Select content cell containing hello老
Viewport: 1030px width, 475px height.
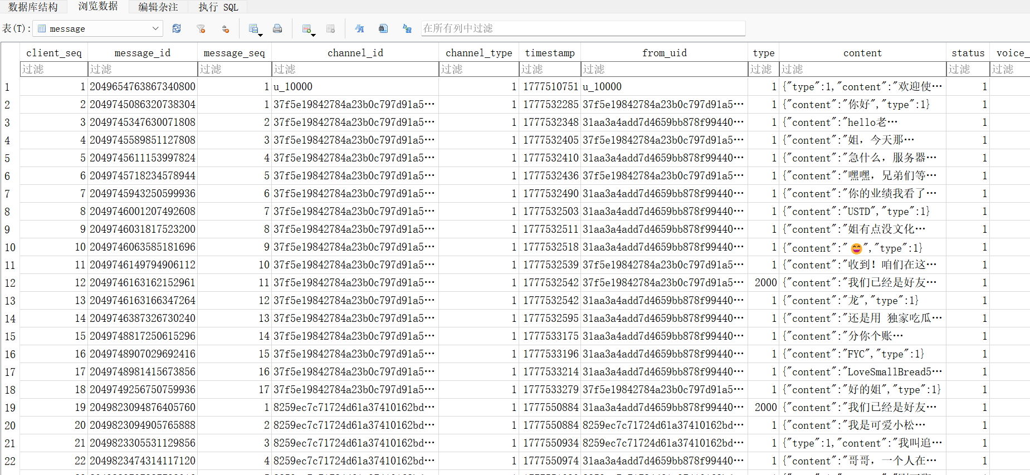[x=863, y=123]
